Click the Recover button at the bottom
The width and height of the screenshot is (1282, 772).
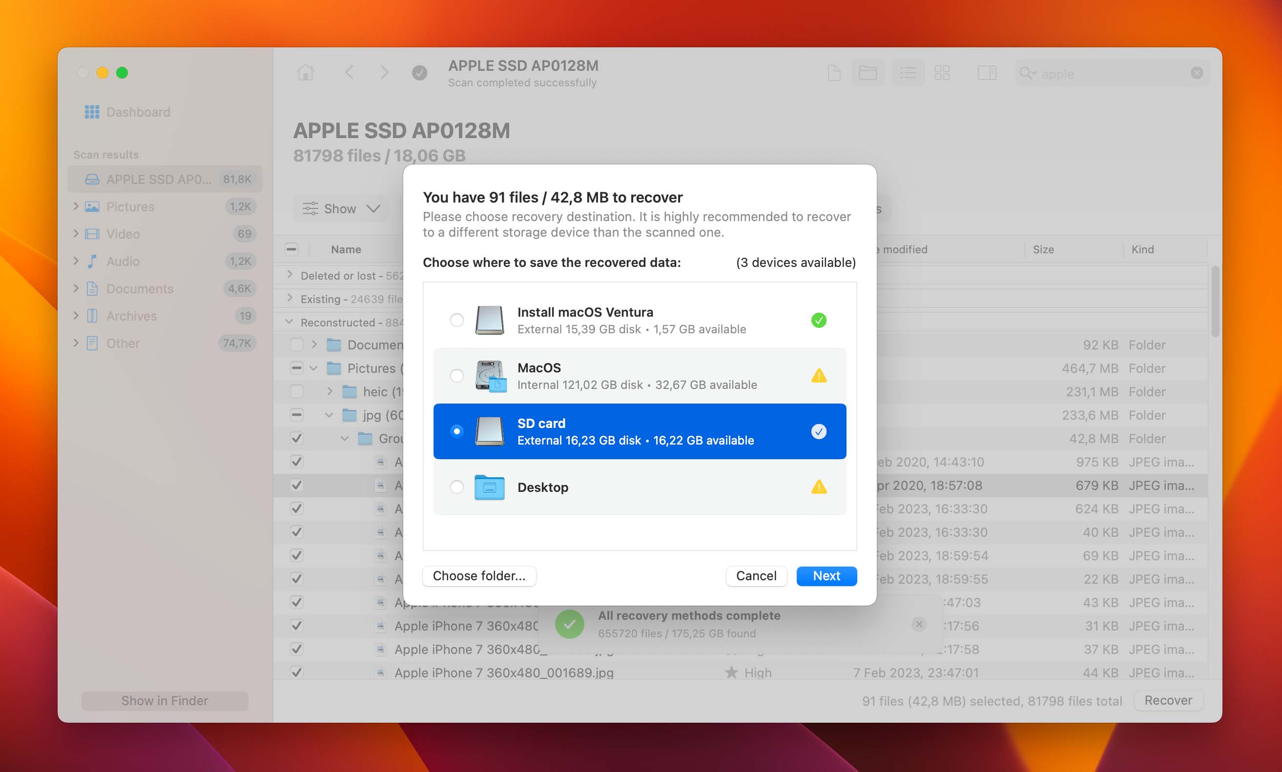pyautogui.click(x=1168, y=700)
